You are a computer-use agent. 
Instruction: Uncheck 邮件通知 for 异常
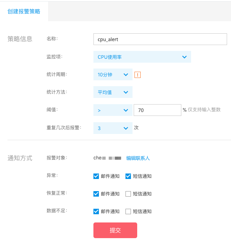coord(96,176)
